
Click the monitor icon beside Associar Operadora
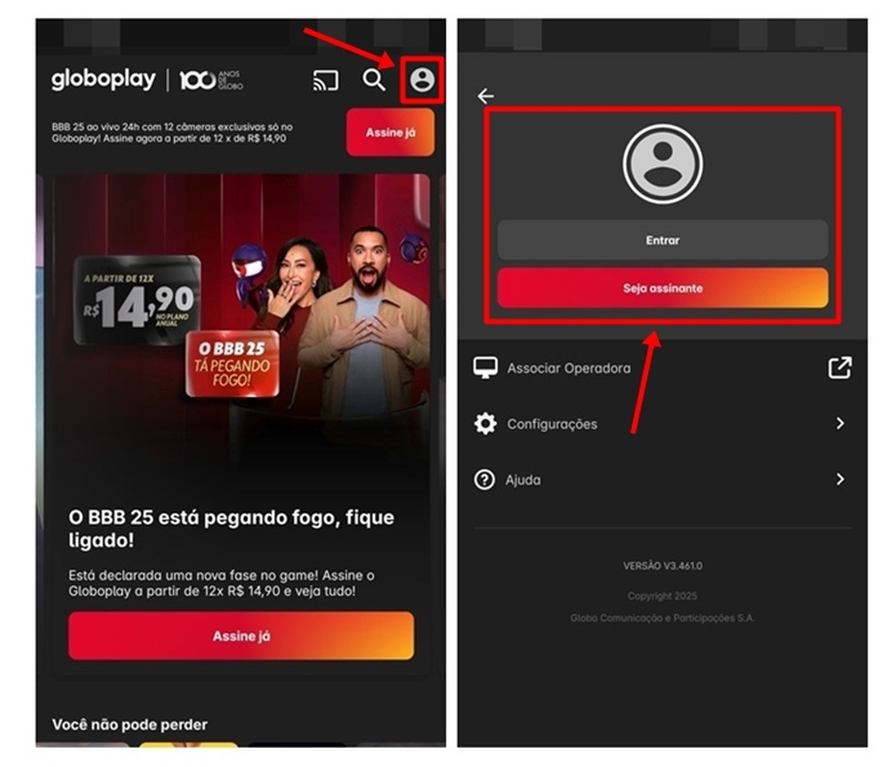pyautogui.click(x=485, y=368)
